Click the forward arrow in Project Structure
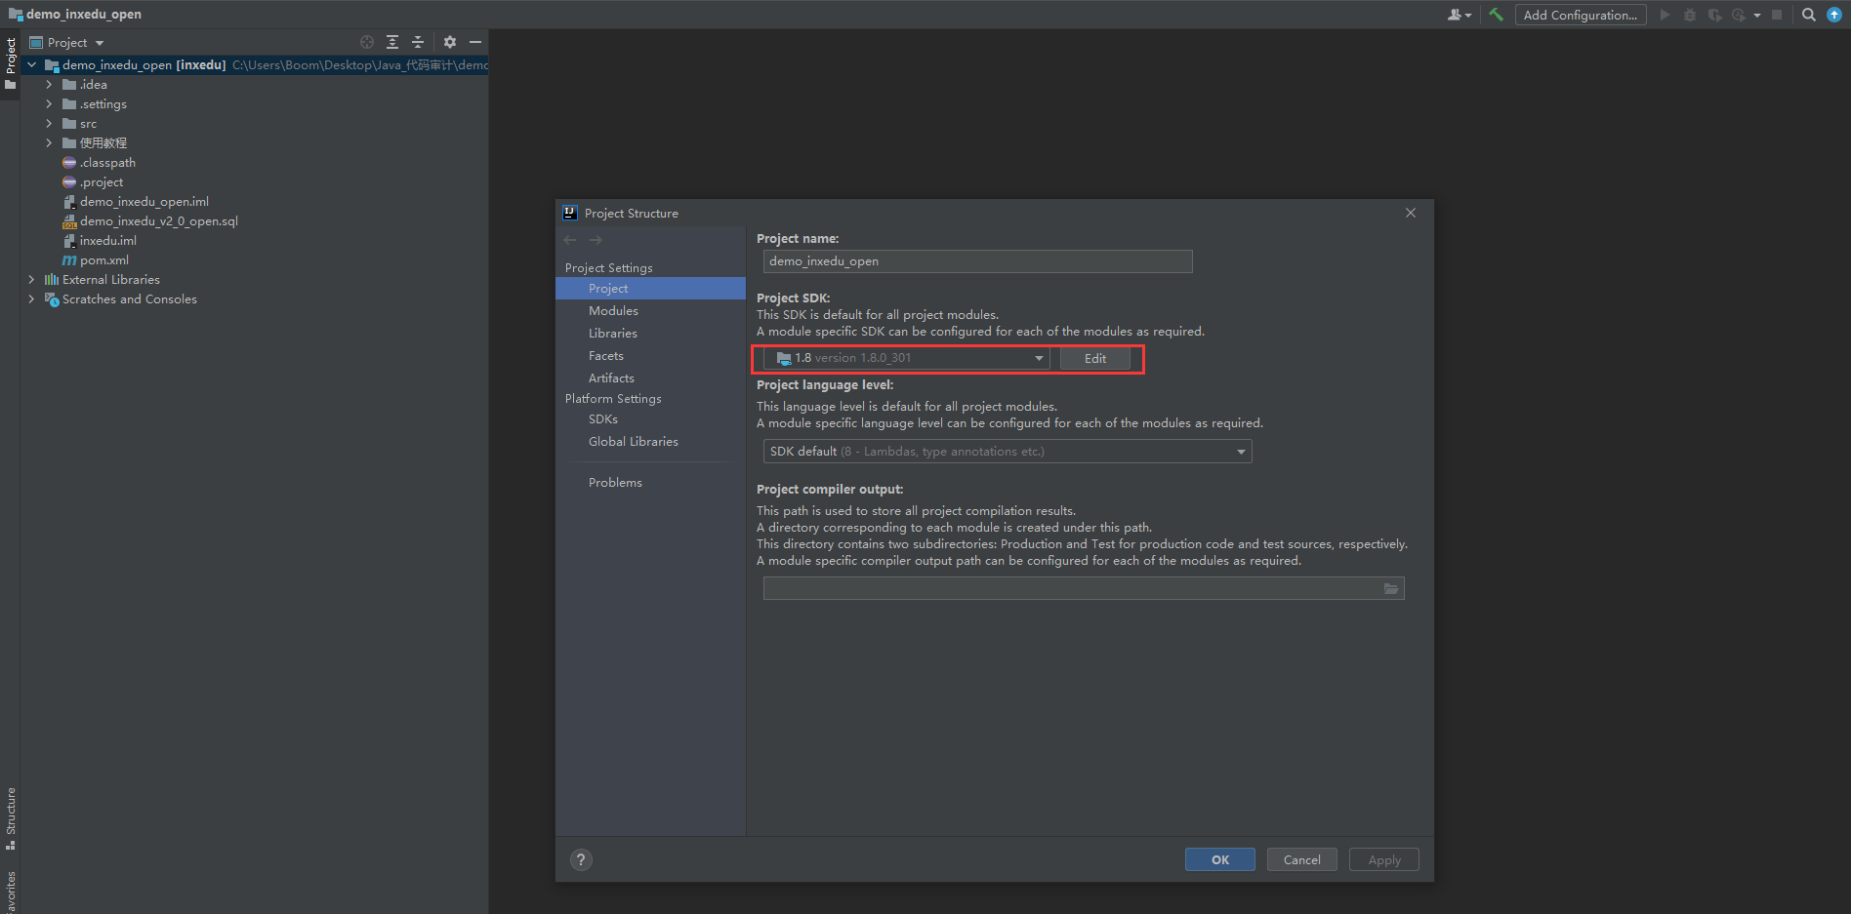Screen dimensions: 1851x914 click(596, 240)
